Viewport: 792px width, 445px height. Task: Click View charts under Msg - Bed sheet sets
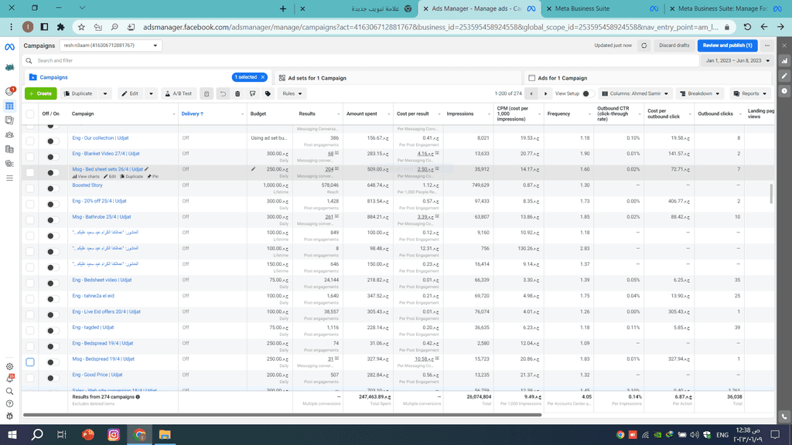86,177
